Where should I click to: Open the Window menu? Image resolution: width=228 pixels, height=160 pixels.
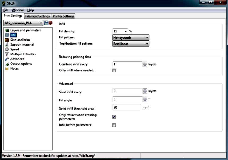click(18, 10)
